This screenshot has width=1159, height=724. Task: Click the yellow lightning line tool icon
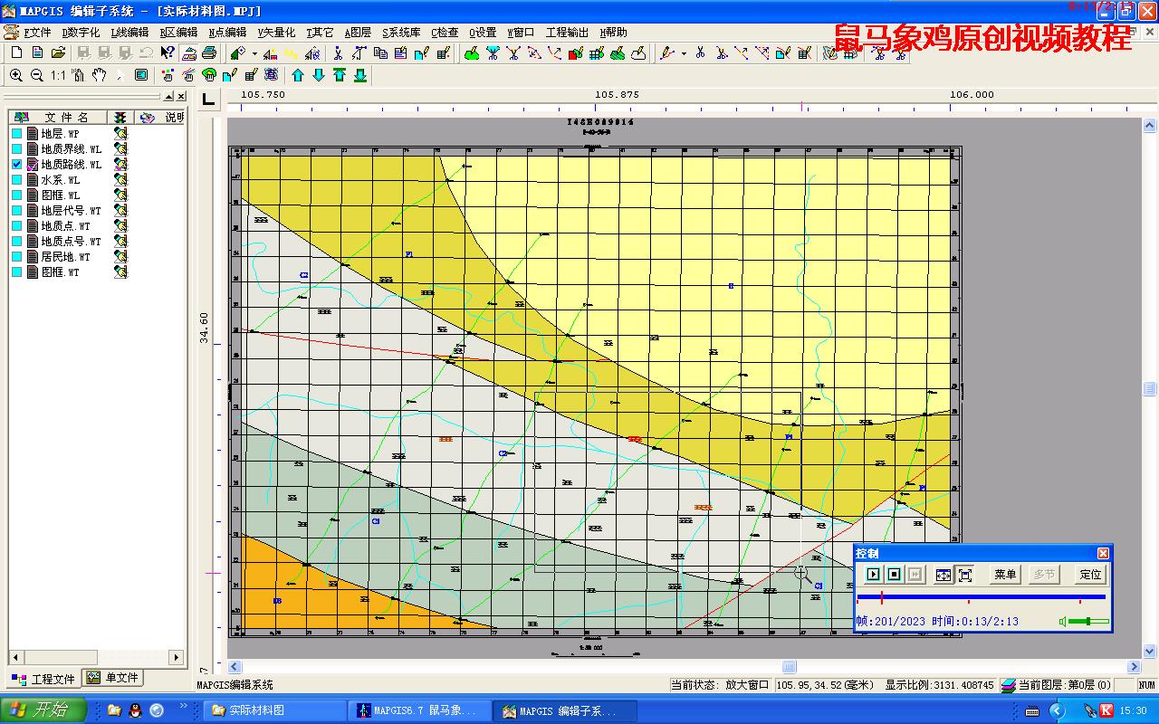click(x=292, y=53)
